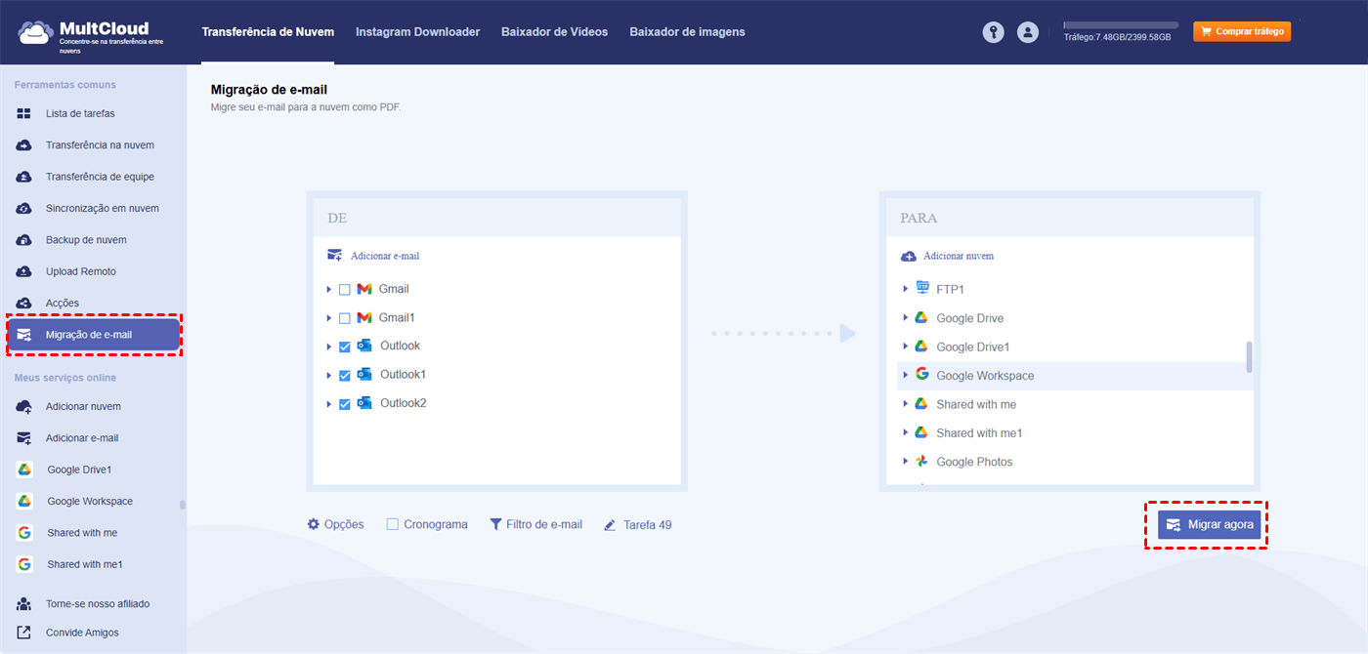Uncheck the Outlook2 checkbox
Image resolution: width=1368 pixels, height=654 pixels.
344,404
